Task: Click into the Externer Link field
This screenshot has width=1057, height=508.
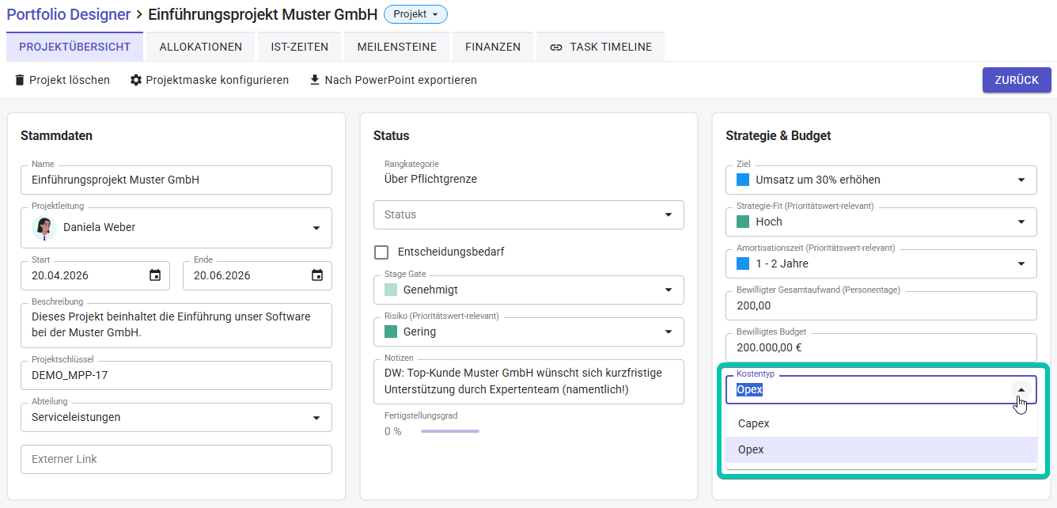Action: tap(176, 459)
